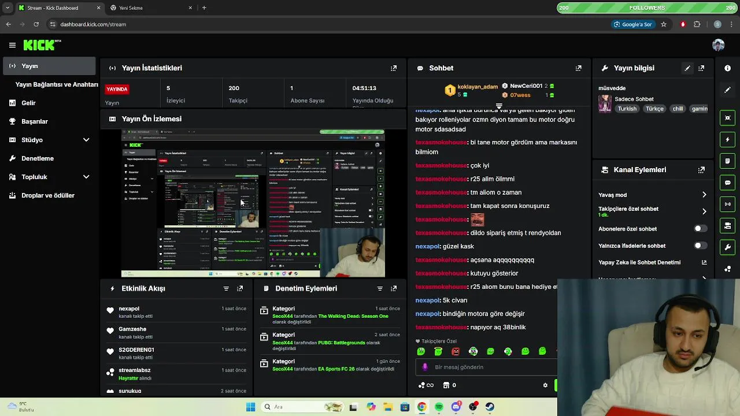The width and height of the screenshot is (740, 416).
Task: Open Droplar ve ödüller page
Action: pos(49,195)
